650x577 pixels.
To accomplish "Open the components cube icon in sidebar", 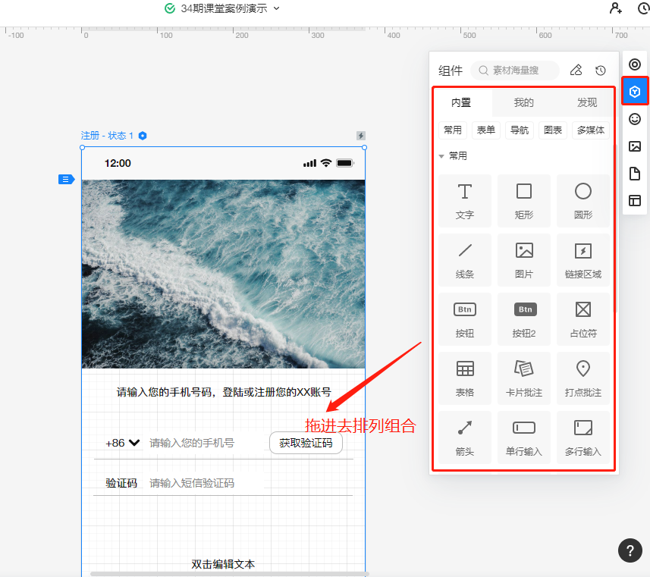I will click(x=635, y=92).
